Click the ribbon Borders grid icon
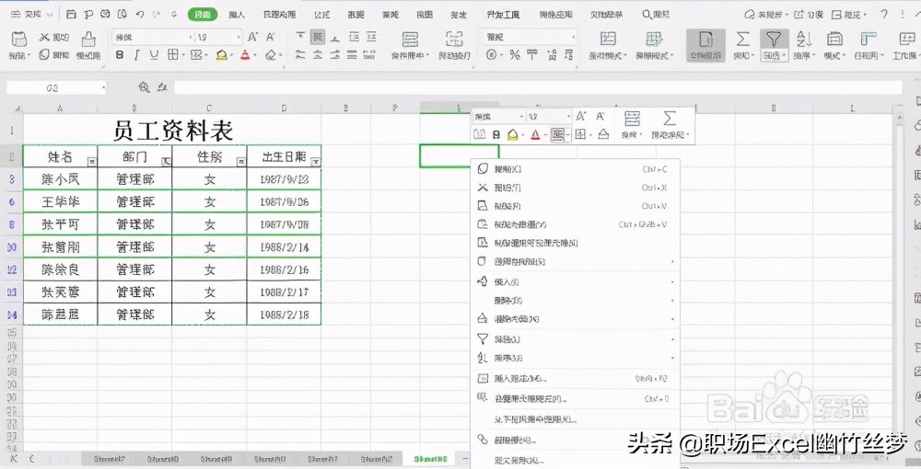The width and height of the screenshot is (921, 469). (173, 54)
